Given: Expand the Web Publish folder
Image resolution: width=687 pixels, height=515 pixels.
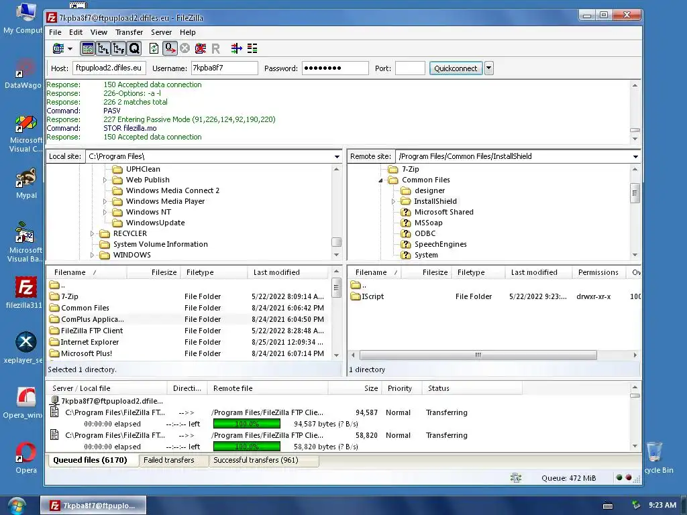Looking at the screenshot, I should [105, 180].
